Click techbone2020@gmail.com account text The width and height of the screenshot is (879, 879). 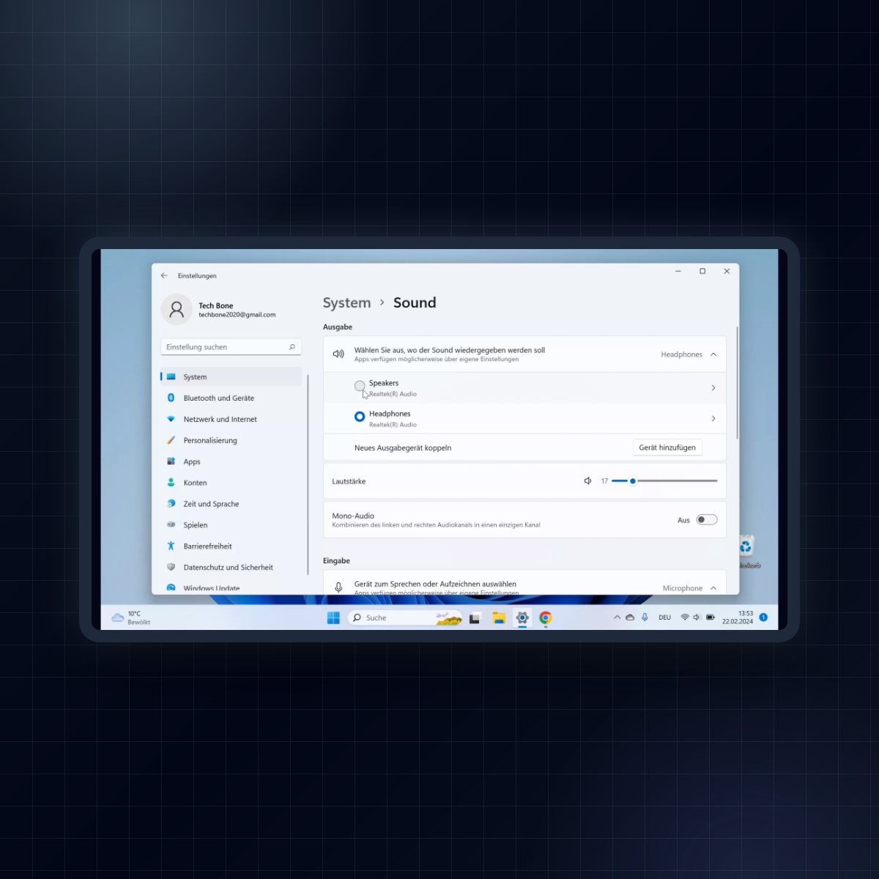(x=237, y=315)
